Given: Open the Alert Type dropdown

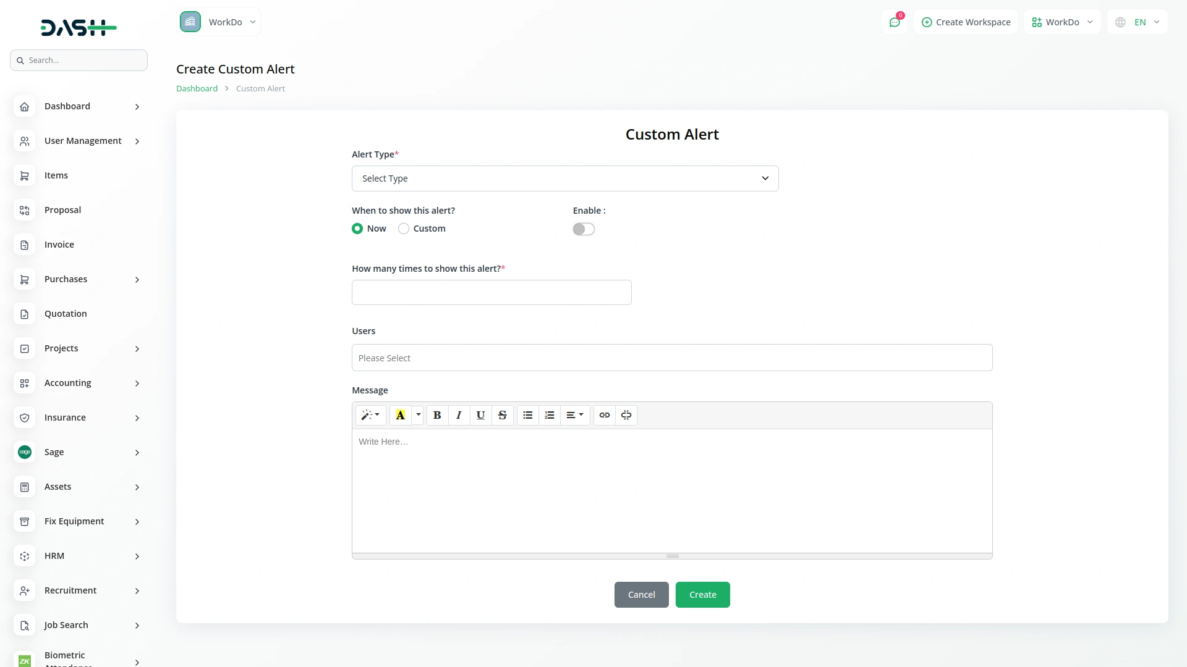Looking at the screenshot, I should click(564, 178).
